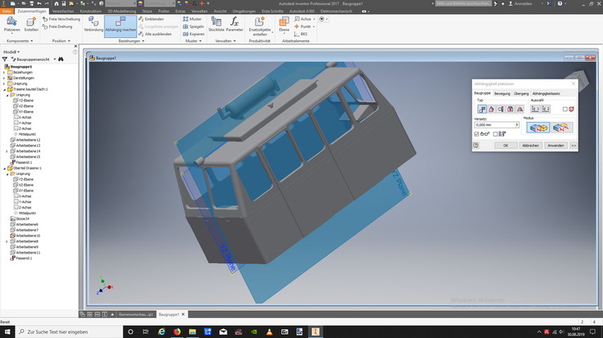Click the binoculars search icon in model browser

click(x=60, y=60)
